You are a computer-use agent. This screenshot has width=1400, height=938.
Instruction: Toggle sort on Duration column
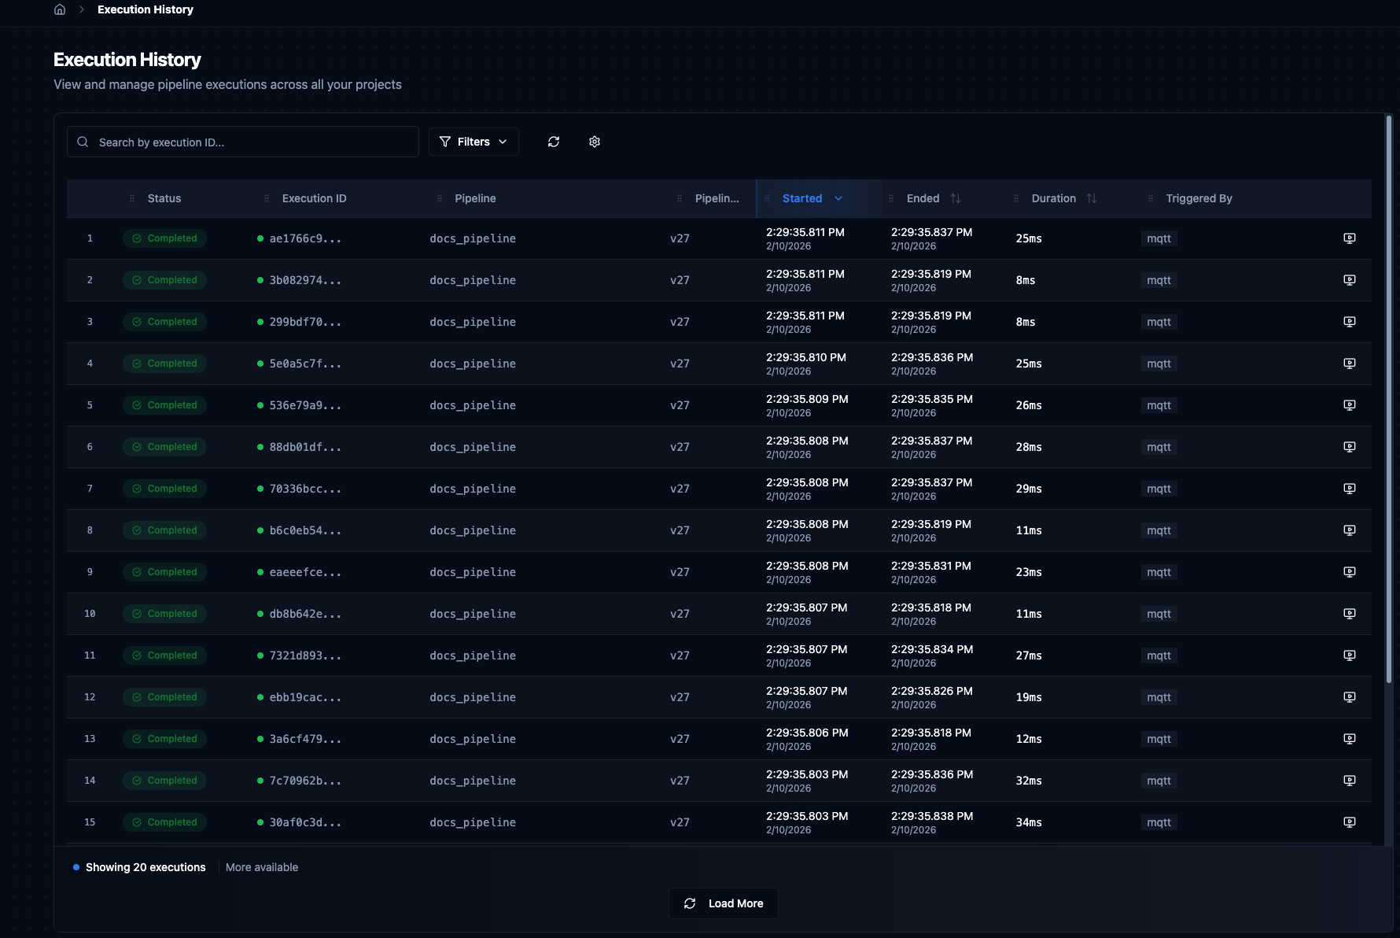1092,198
